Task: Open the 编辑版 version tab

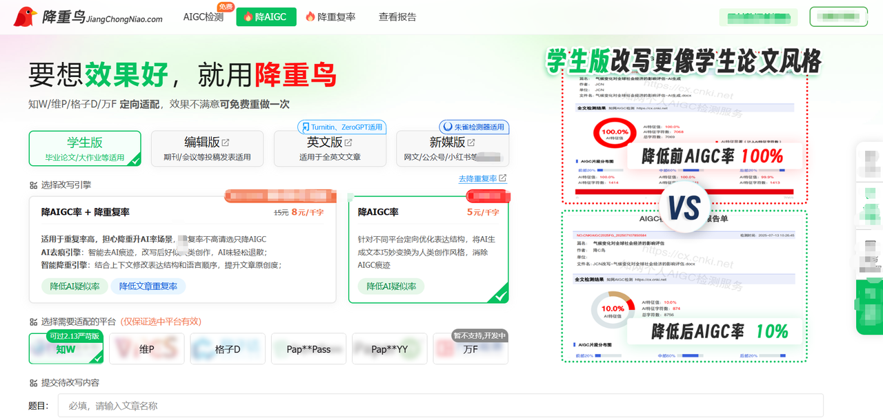Action: (207, 149)
